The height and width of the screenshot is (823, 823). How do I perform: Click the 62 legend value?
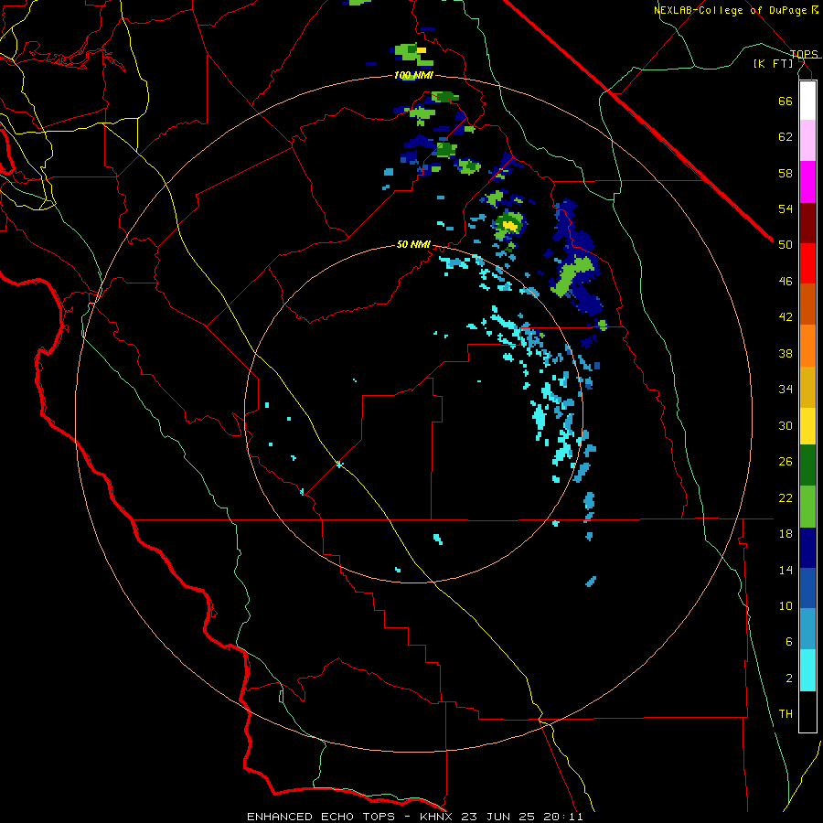tap(786, 137)
